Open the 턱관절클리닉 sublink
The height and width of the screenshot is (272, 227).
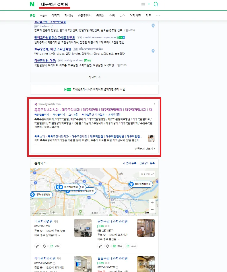(42, 115)
